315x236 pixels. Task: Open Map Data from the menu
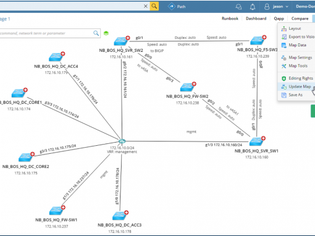(296, 45)
